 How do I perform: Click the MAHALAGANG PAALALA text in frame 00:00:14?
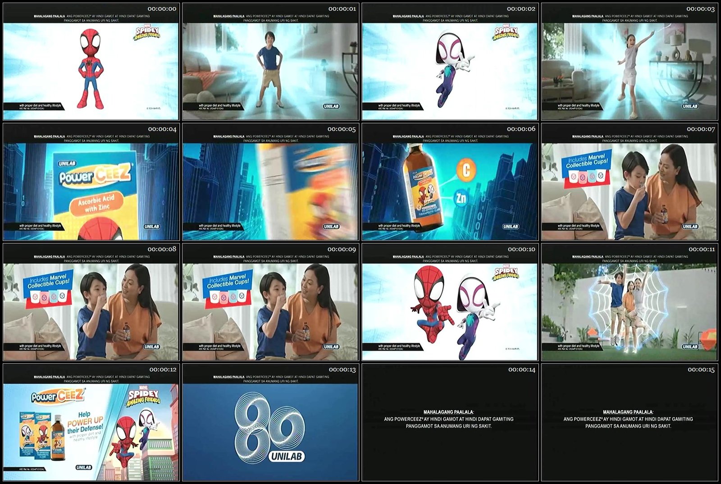tap(448, 412)
